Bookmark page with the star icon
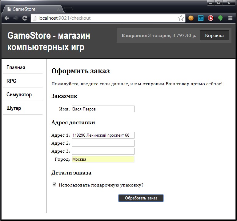237x221 pixels. click(x=181, y=18)
